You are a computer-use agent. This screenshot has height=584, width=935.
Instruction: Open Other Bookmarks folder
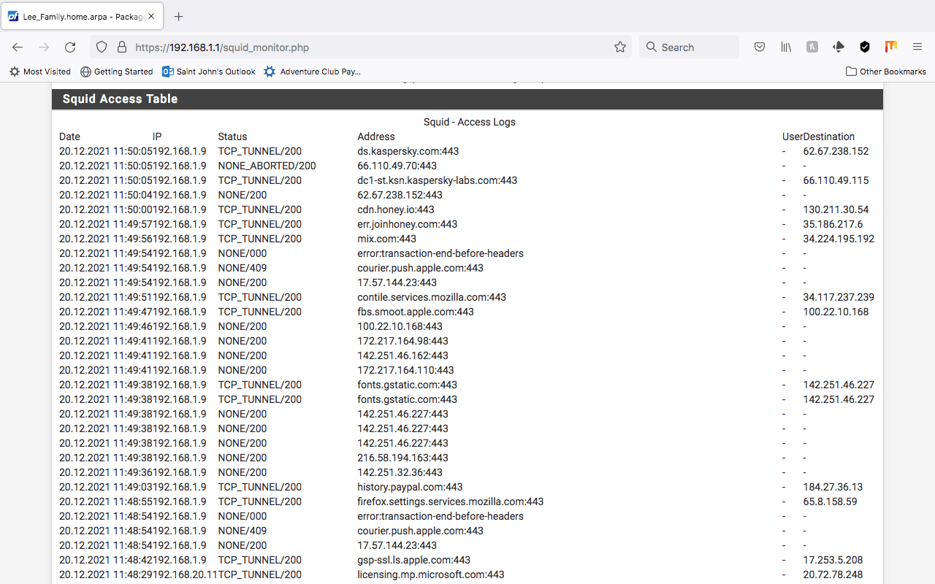coord(885,72)
